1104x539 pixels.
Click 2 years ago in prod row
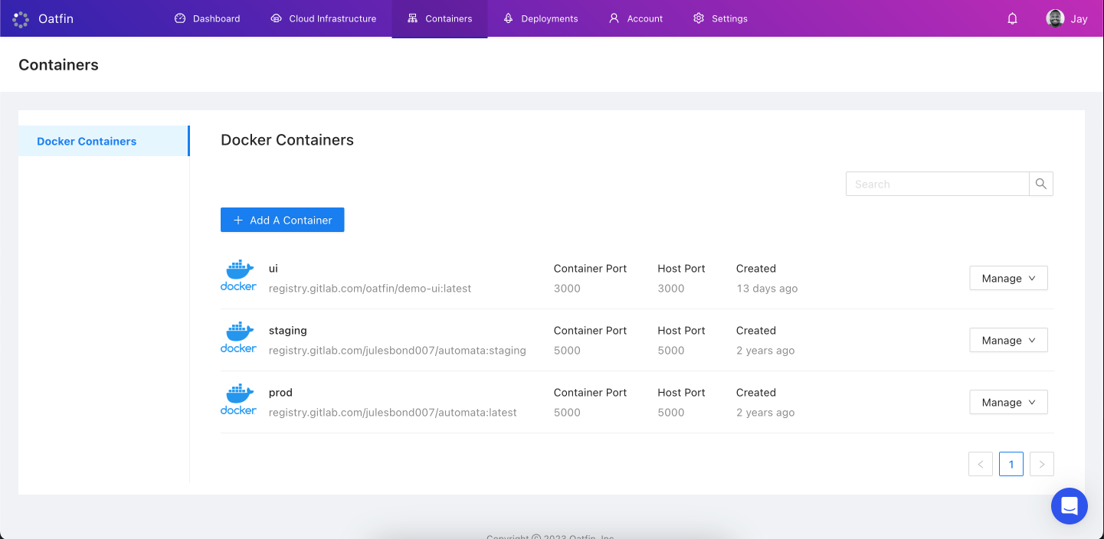pos(765,413)
